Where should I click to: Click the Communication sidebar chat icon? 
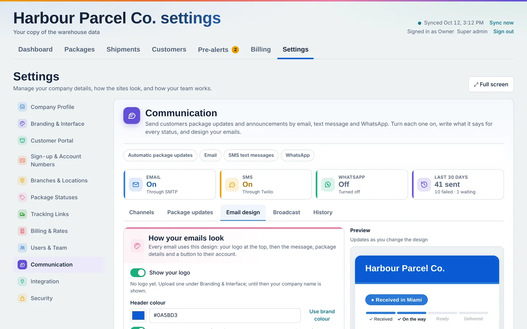click(22, 265)
